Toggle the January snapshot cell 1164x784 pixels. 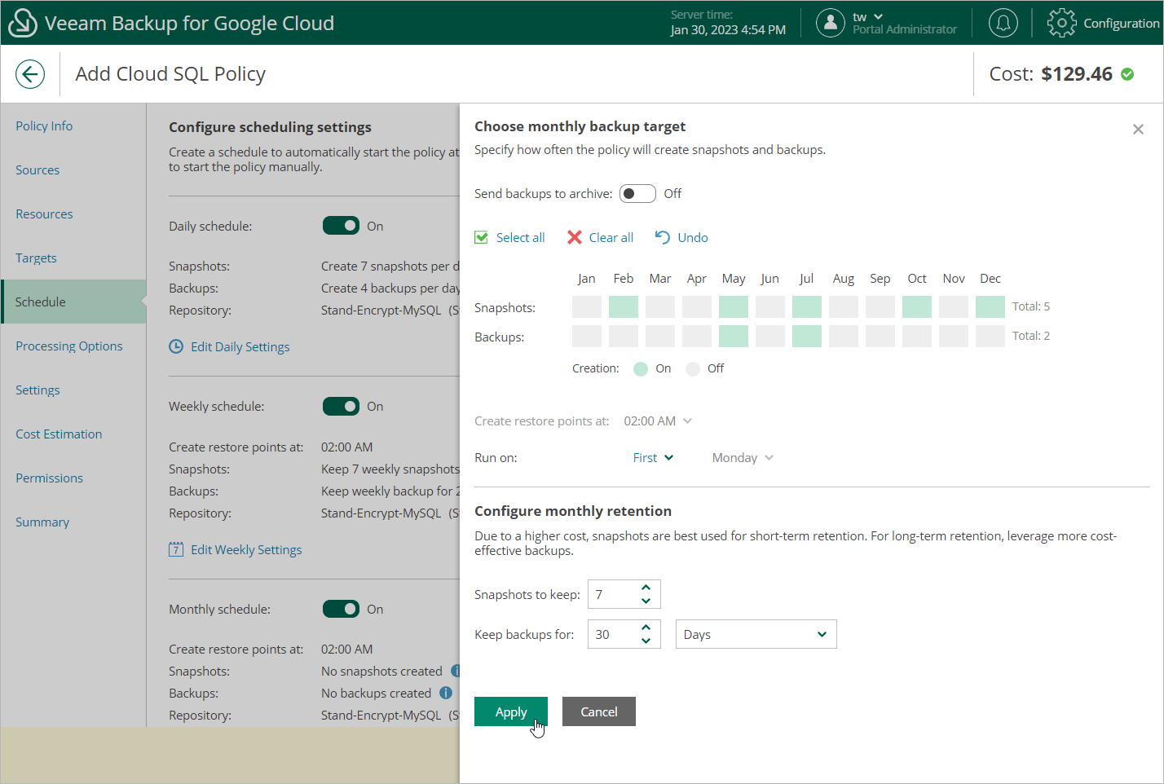(x=587, y=307)
